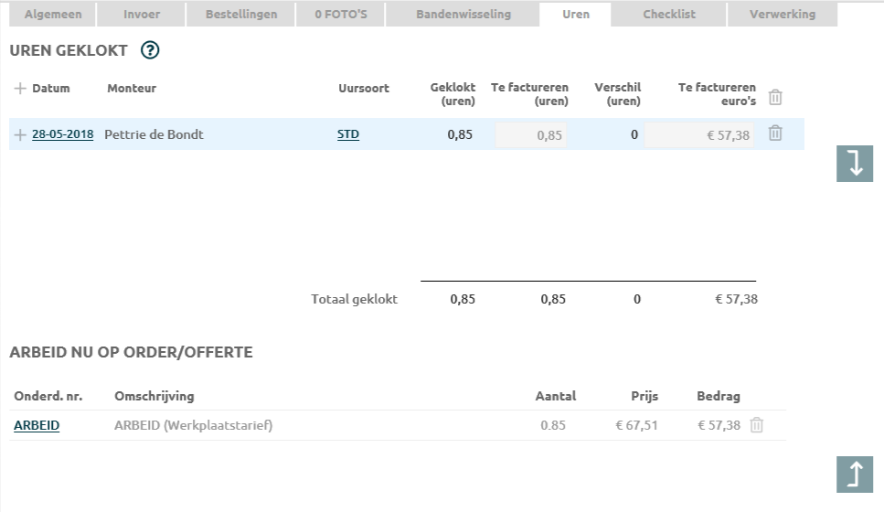Image resolution: width=884 pixels, height=512 pixels.
Task: Switch to the Invoer tab
Action: (141, 15)
